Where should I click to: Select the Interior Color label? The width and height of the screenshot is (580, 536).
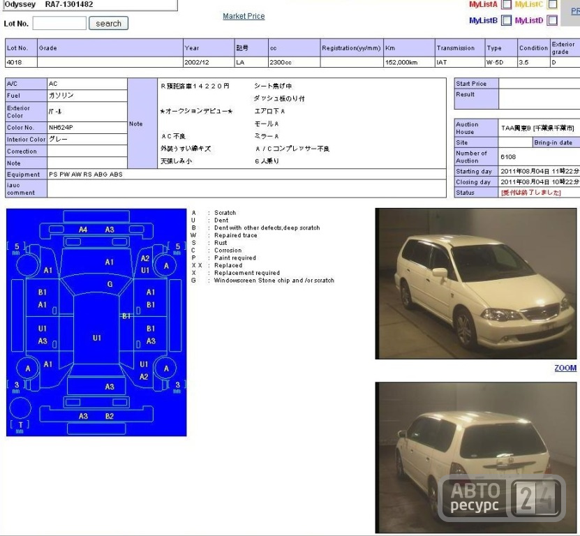point(27,140)
